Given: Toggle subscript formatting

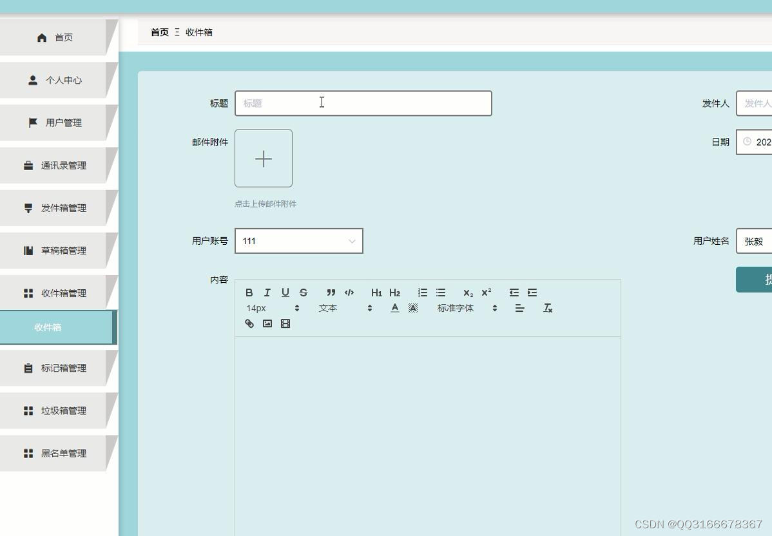Looking at the screenshot, I should [467, 292].
